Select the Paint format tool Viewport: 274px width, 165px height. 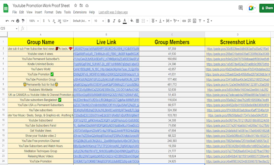click(x=23, y=21)
